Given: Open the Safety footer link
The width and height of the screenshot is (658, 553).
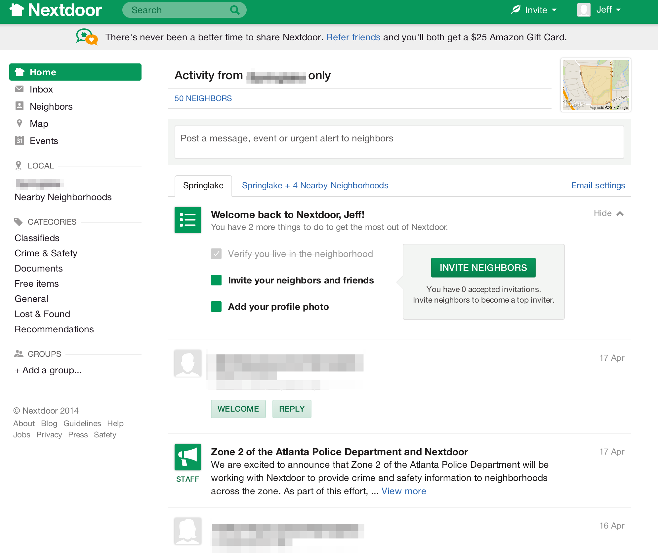Looking at the screenshot, I should coord(105,435).
